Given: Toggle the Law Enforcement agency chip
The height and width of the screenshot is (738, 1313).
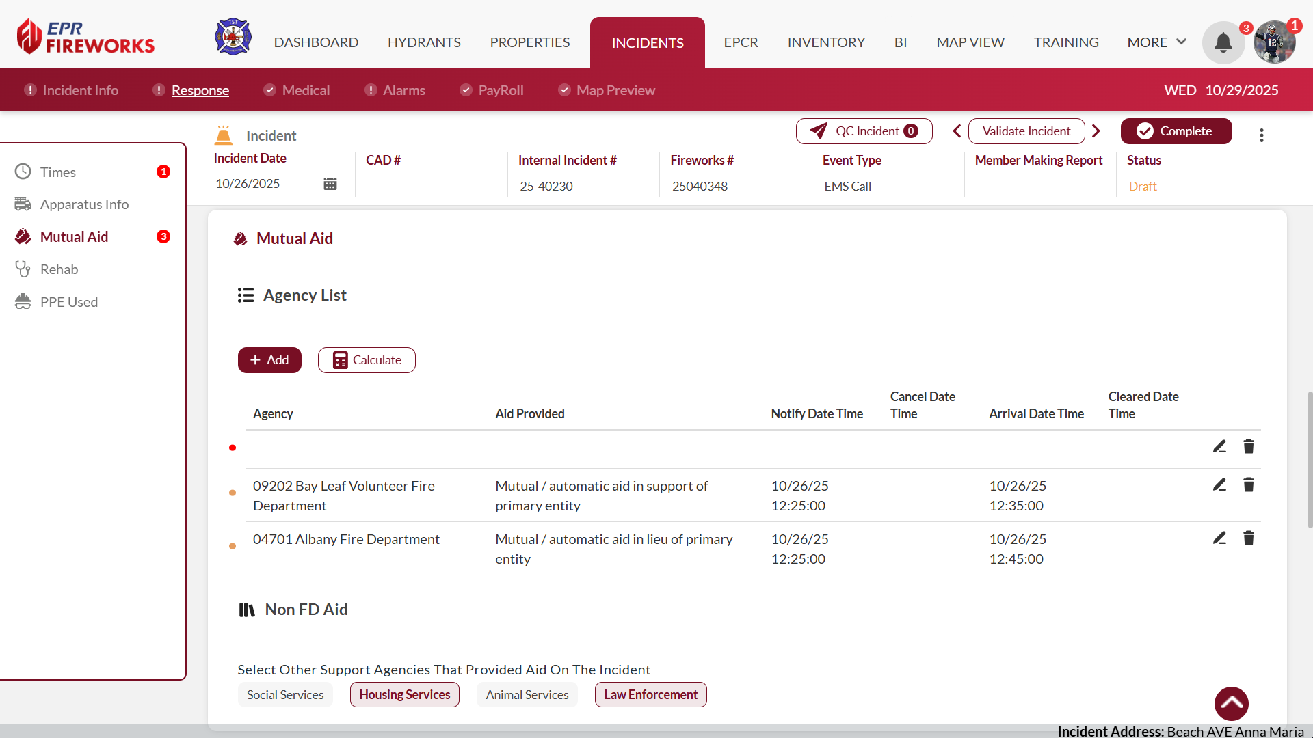Looking at the screenshot, I should [x=650, y=695].
